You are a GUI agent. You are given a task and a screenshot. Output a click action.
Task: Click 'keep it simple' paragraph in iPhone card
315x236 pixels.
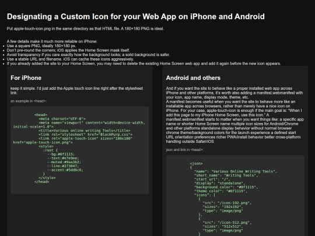pos(77,90)
